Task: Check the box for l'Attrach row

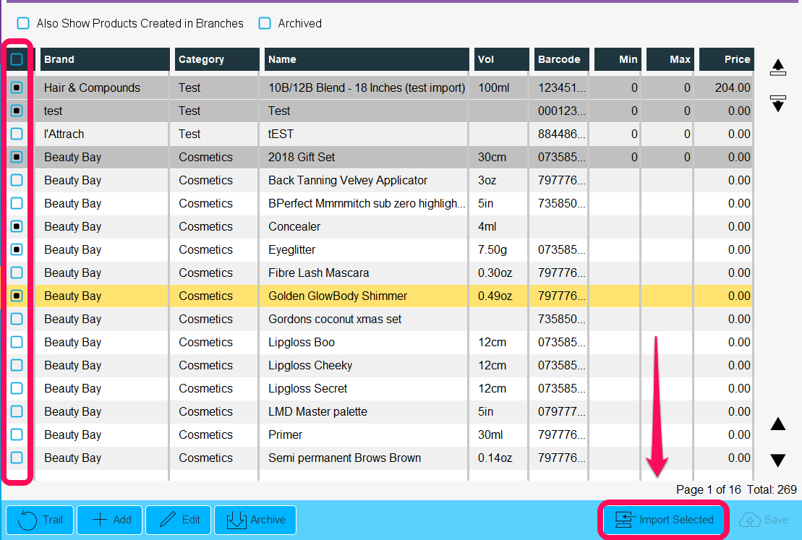Action: (x=17, y=134)
